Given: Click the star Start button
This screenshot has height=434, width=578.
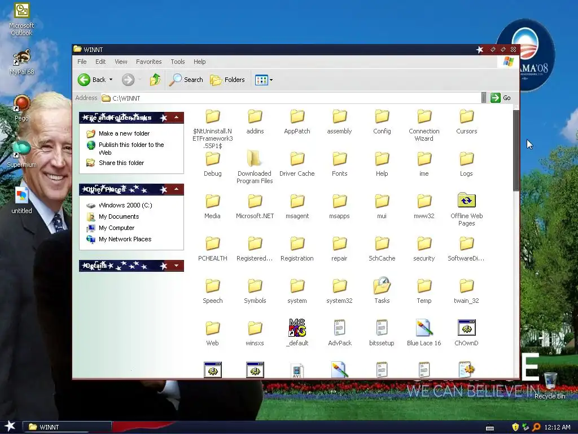Looking at the screenshot, I should (x=10, y=427).
